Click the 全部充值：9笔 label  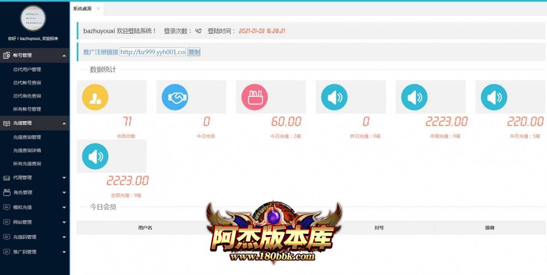pos(126,196)
